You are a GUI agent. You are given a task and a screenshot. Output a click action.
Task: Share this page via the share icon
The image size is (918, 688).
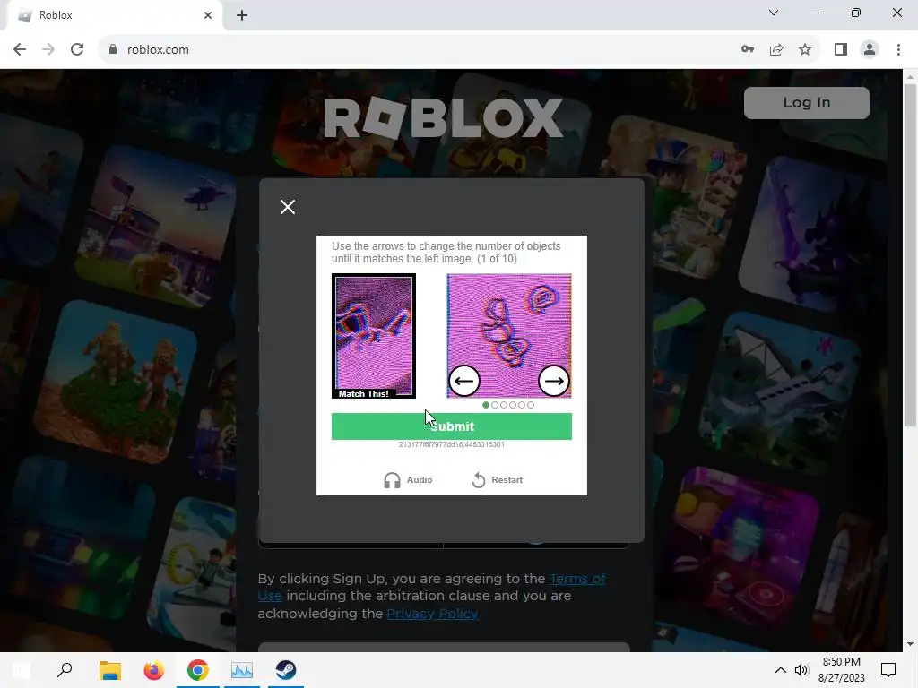click(x=776, y=50)
